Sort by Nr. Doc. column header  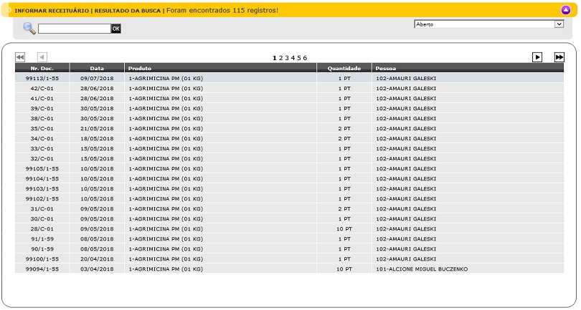[42, 68]
